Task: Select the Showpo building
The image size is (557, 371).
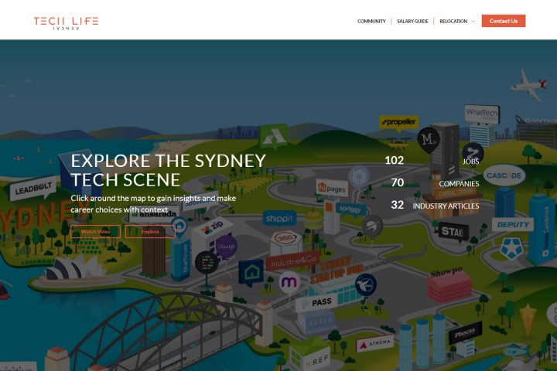Action: point(449,284)
